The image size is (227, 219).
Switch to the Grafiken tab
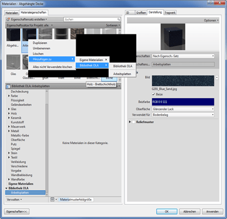click(x=141, y=13)
